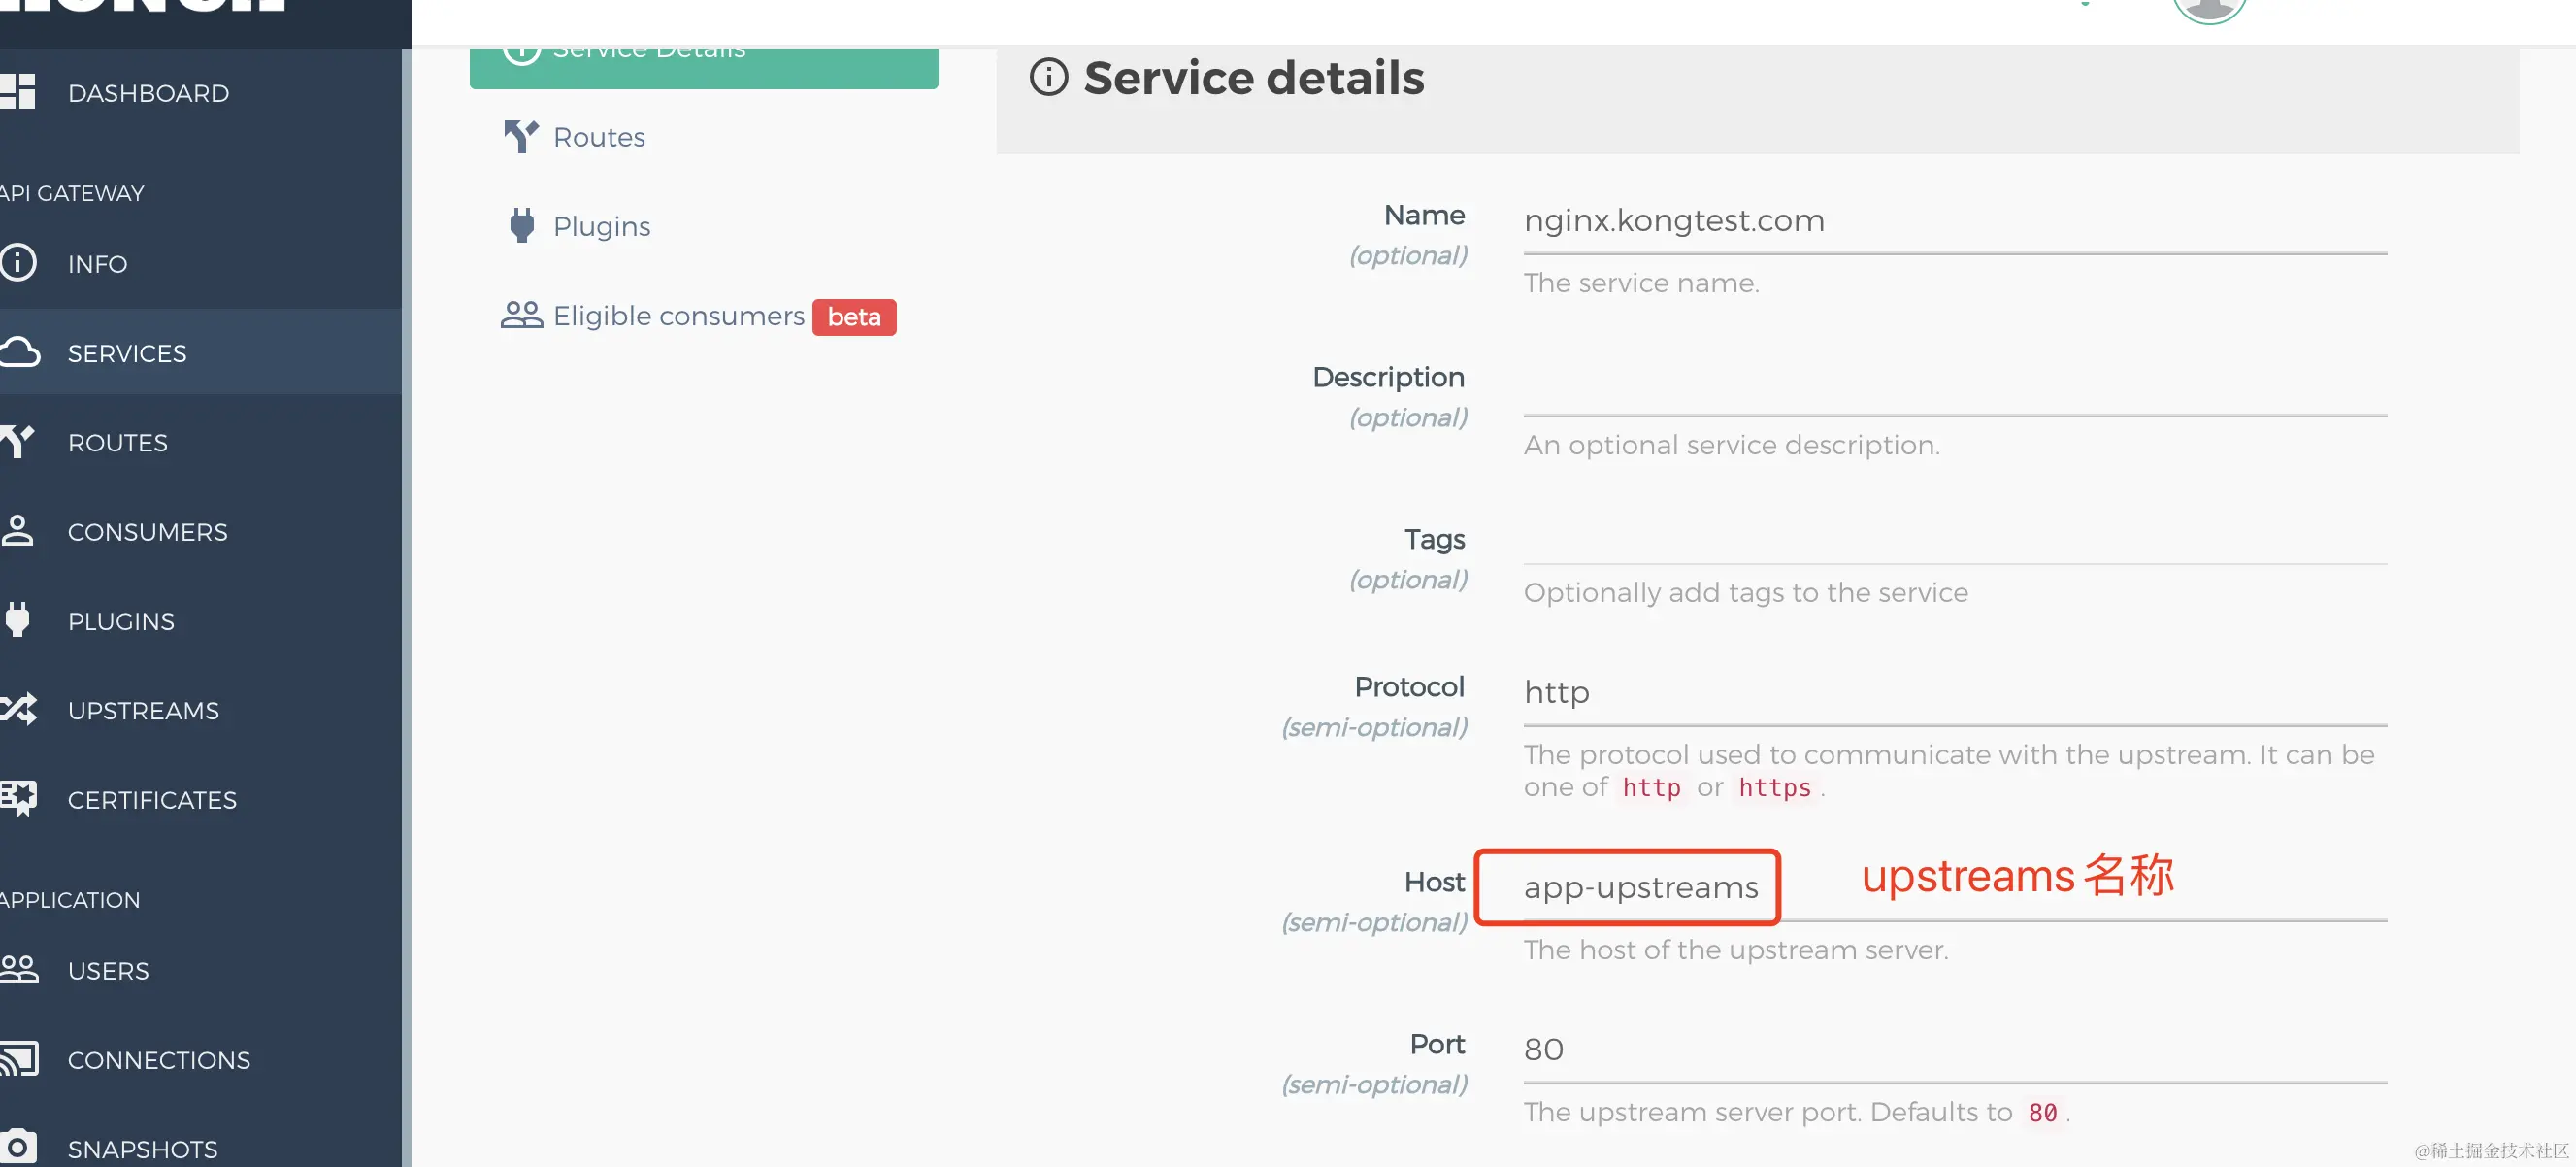Switch to the service Routes tab
Image resolution: width=2576 pixels, height=1167 pixels.
pyautogui.click(x=598, y=137)
